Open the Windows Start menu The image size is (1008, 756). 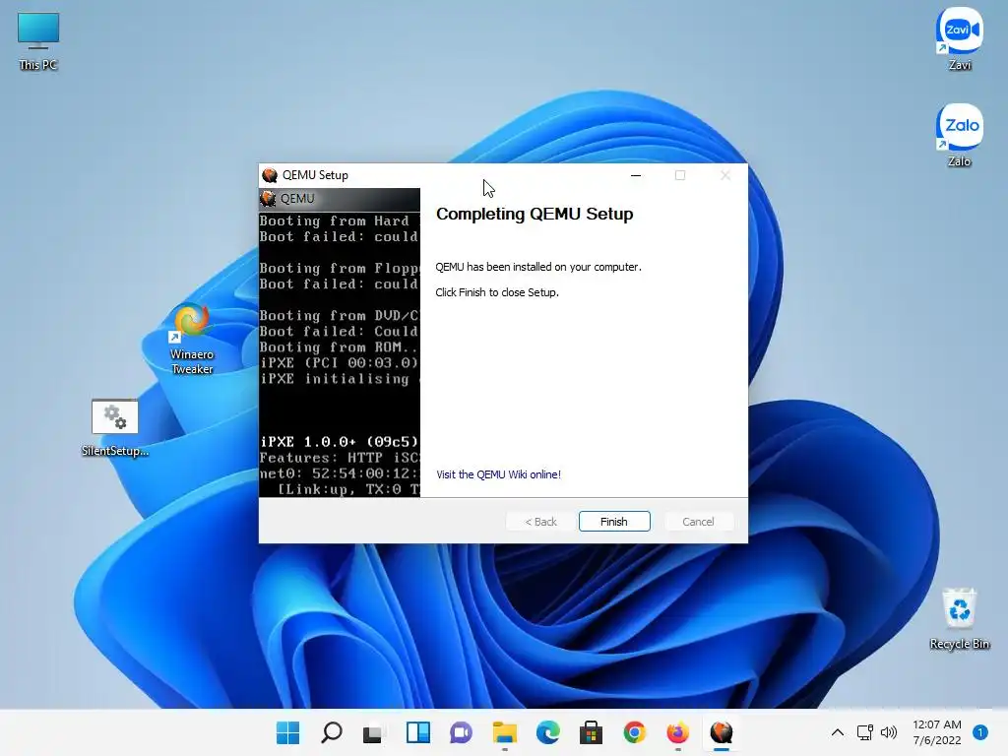click(x=287, y=732)
